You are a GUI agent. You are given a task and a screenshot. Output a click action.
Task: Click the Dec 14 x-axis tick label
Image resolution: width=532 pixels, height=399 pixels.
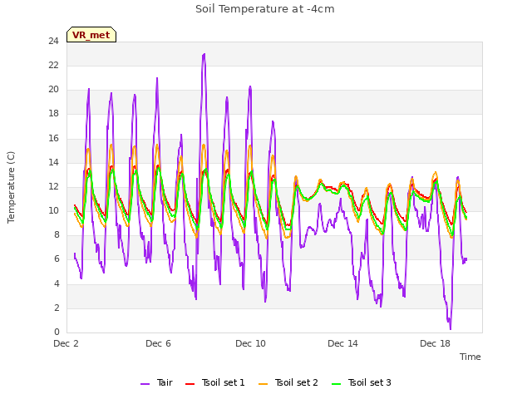(342, 343)
